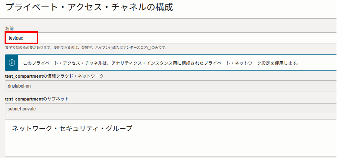Viewport: 338px width, 158px height.
Task: Click the 名前 field label
Action: point(10,29)
